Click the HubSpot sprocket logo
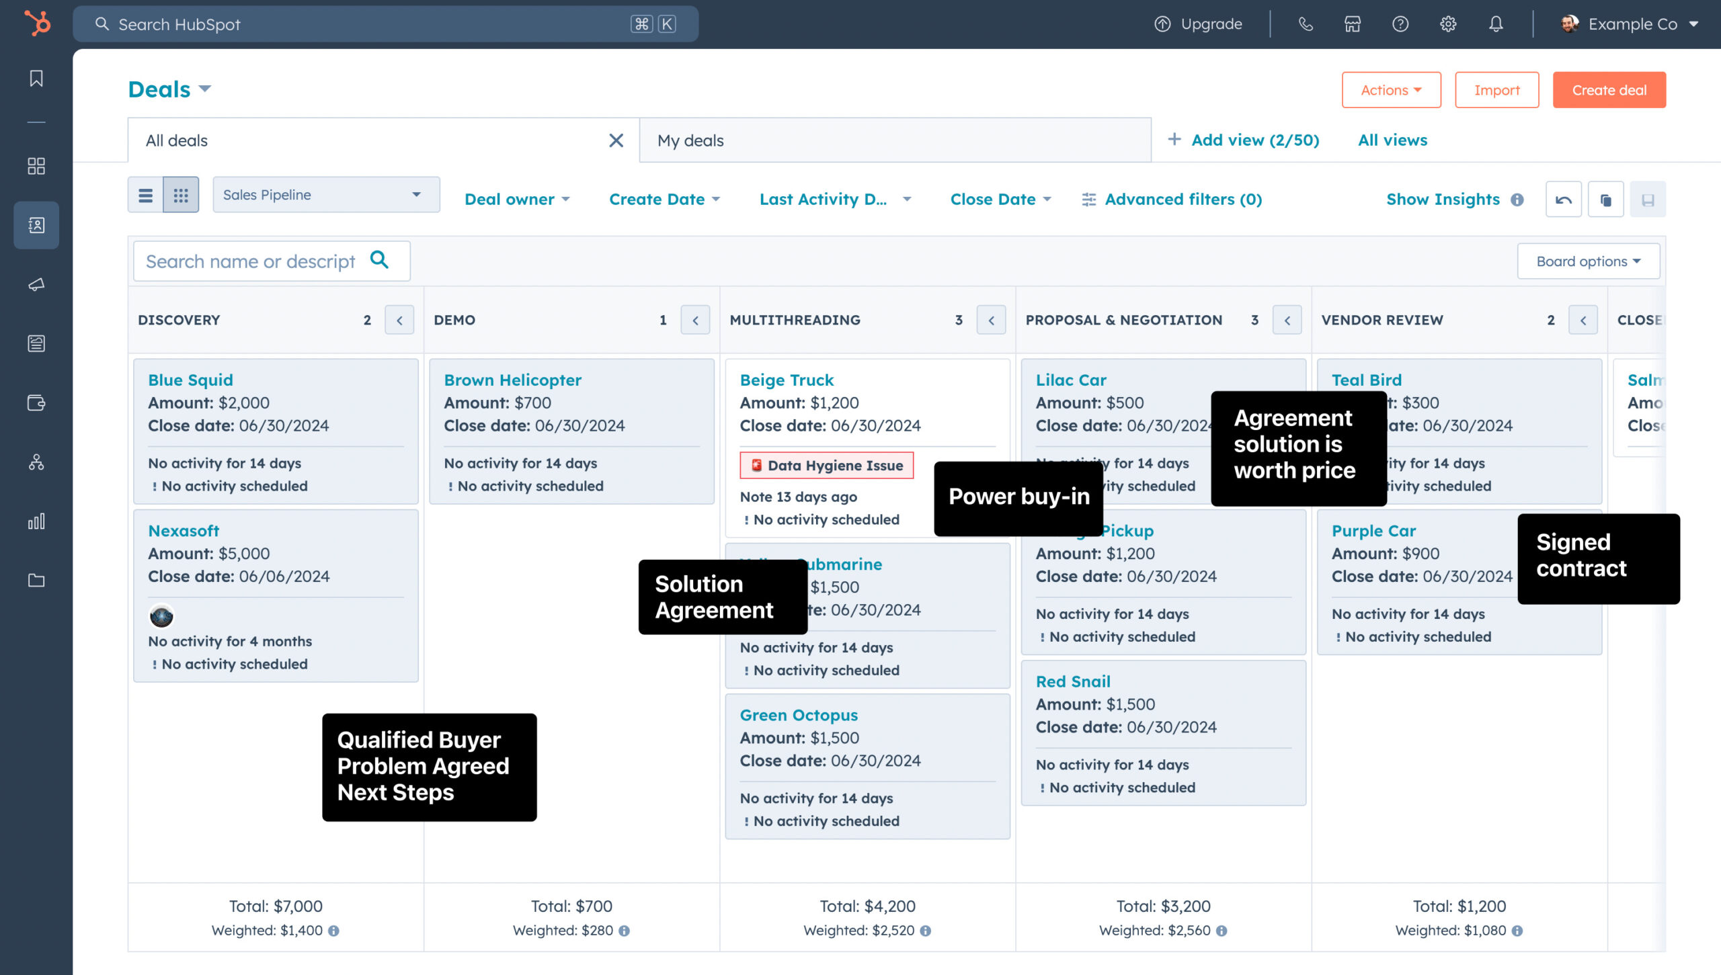The height and width of the screenshot is (975, 1721). 37,24
